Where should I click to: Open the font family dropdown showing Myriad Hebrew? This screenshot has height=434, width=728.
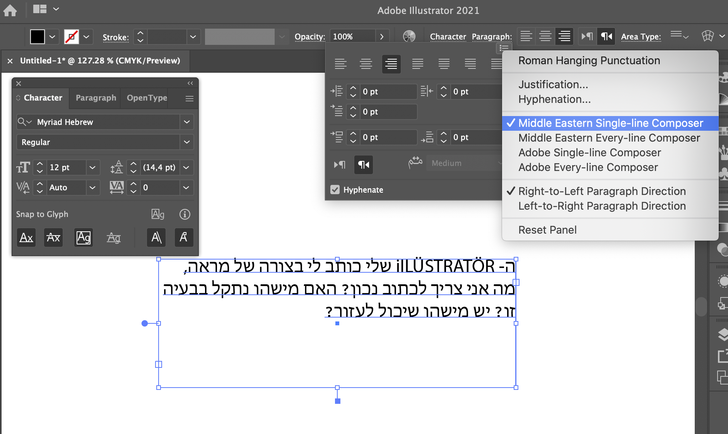point(187,122)
